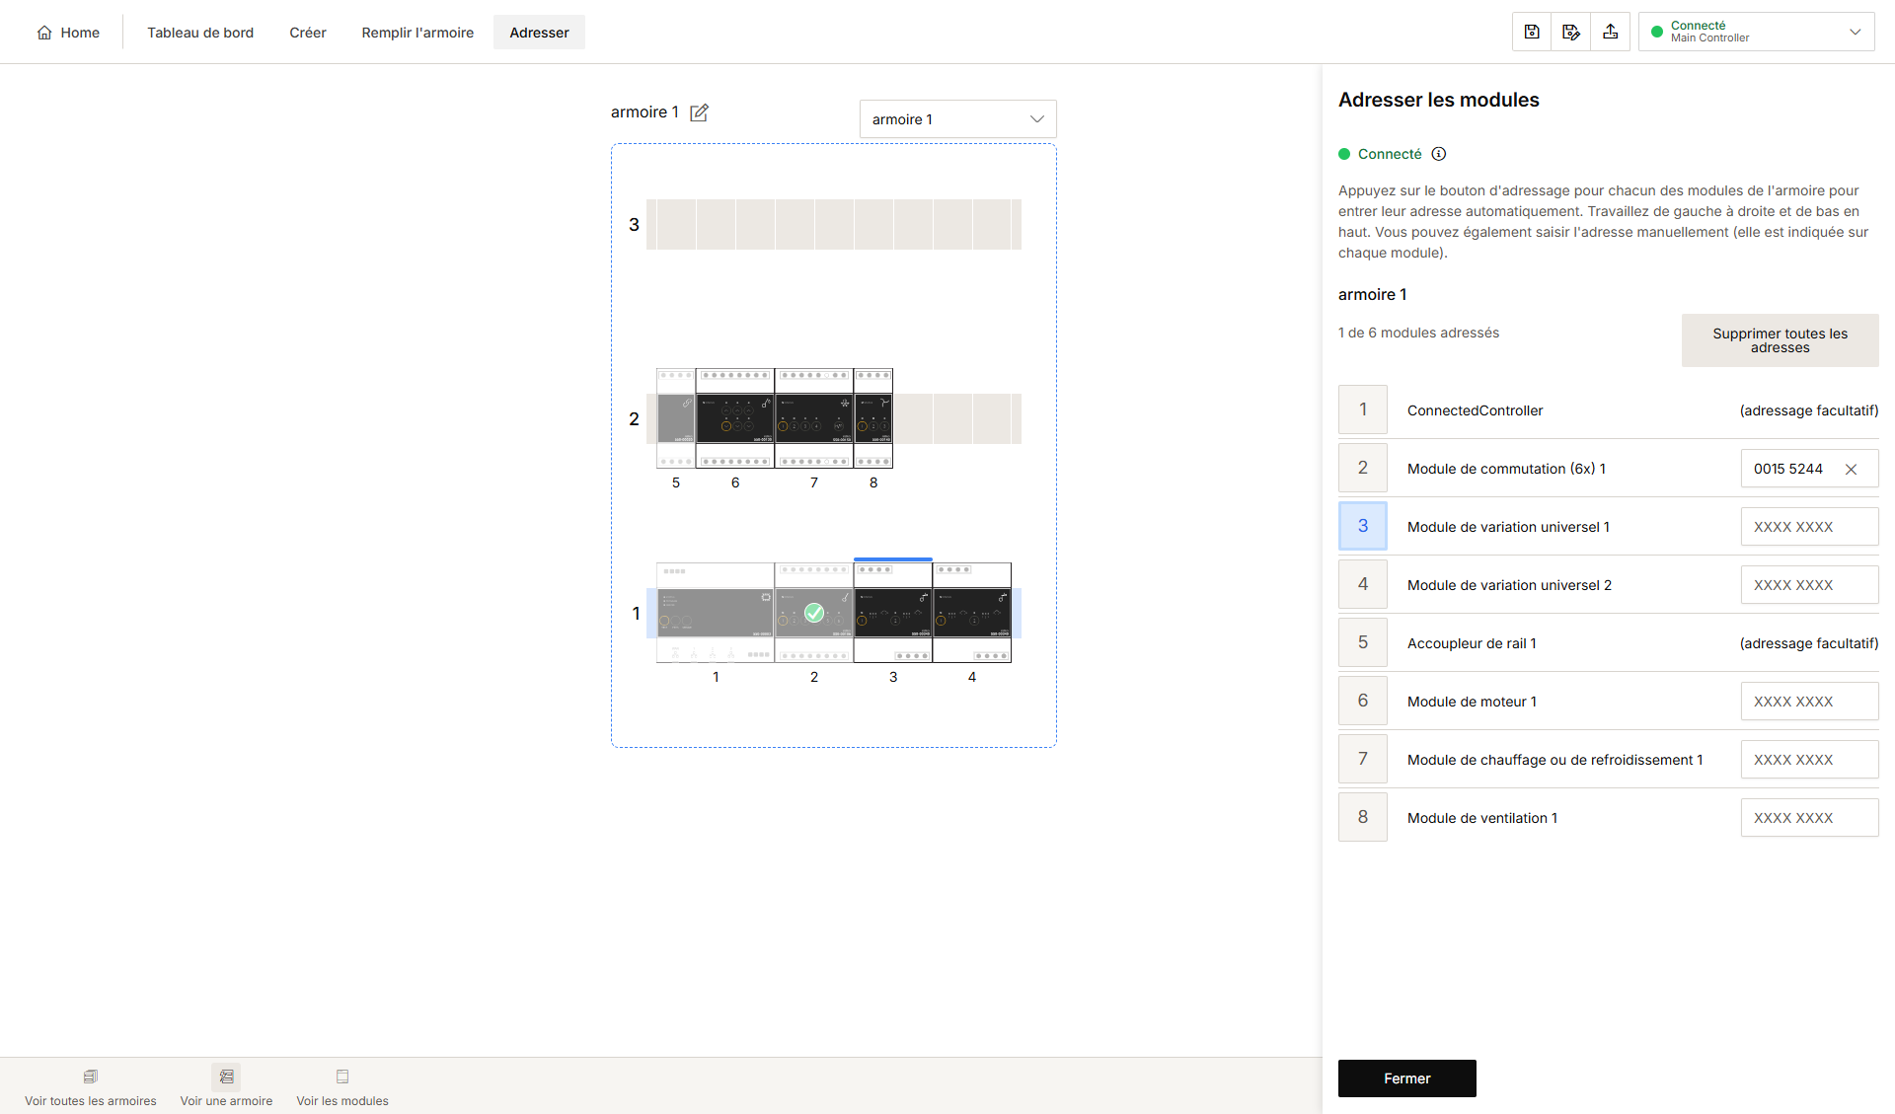Click address field for Module de variation universel 2

click(x=1810, y=585)
